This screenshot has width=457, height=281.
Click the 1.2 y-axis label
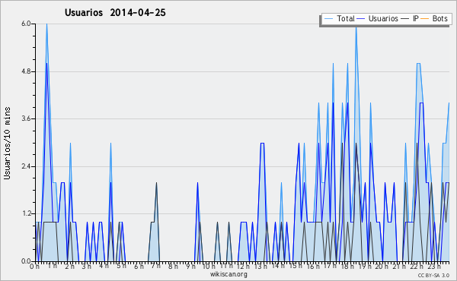[x=26, y=214]
